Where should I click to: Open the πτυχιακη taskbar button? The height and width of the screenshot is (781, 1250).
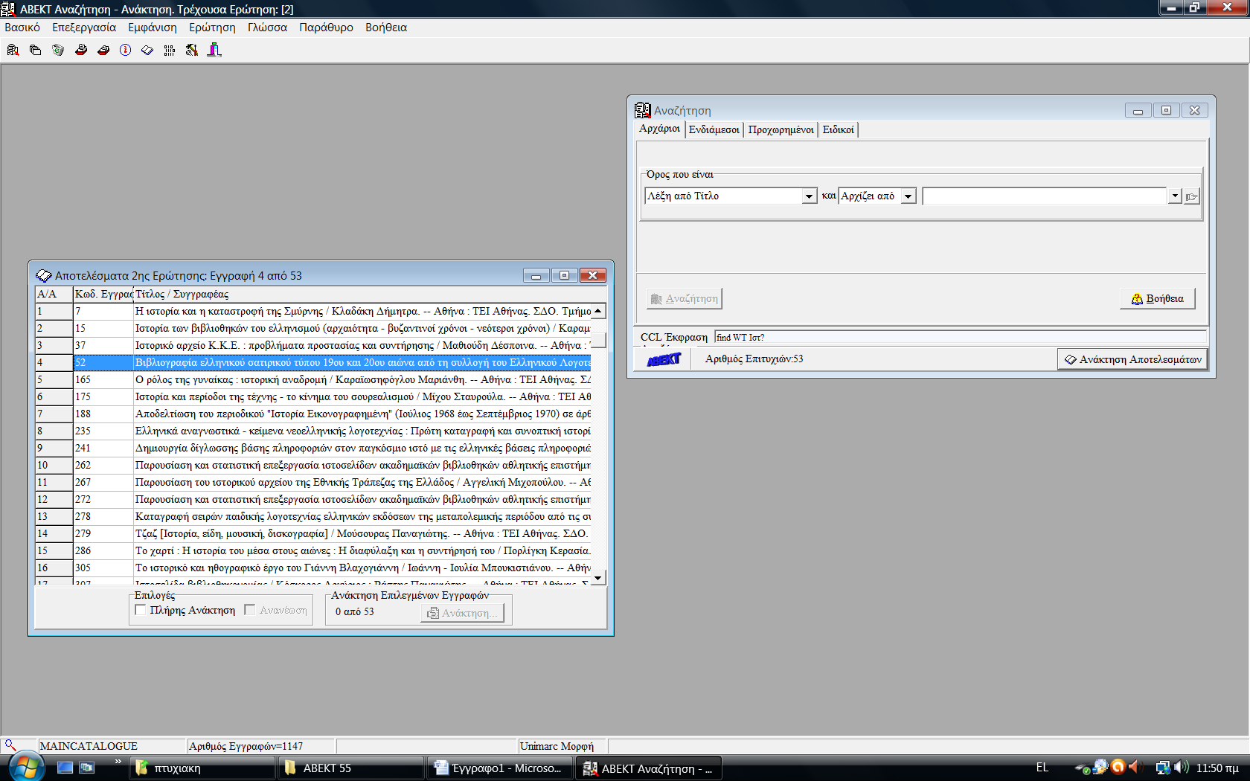[x=202, y=768]
